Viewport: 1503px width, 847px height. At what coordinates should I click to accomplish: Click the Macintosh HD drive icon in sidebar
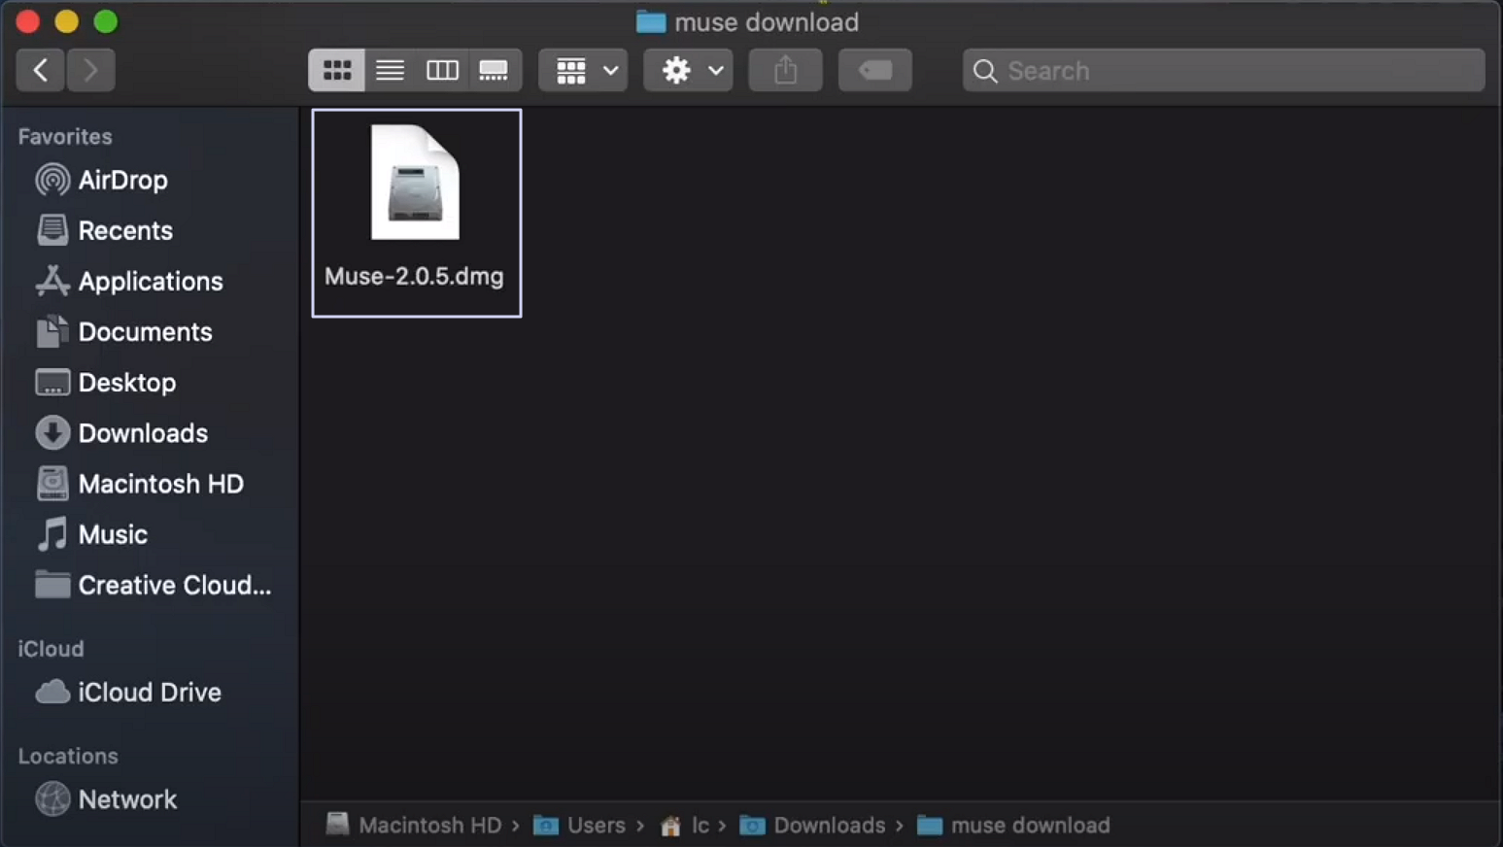pos(52,483)
